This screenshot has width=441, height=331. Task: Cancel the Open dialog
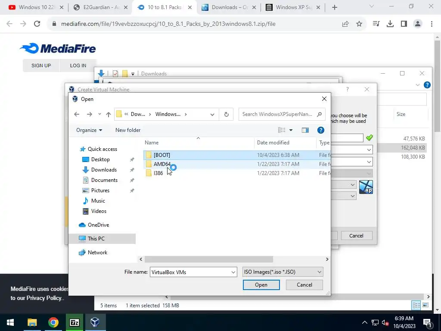[x=304, y=285]
